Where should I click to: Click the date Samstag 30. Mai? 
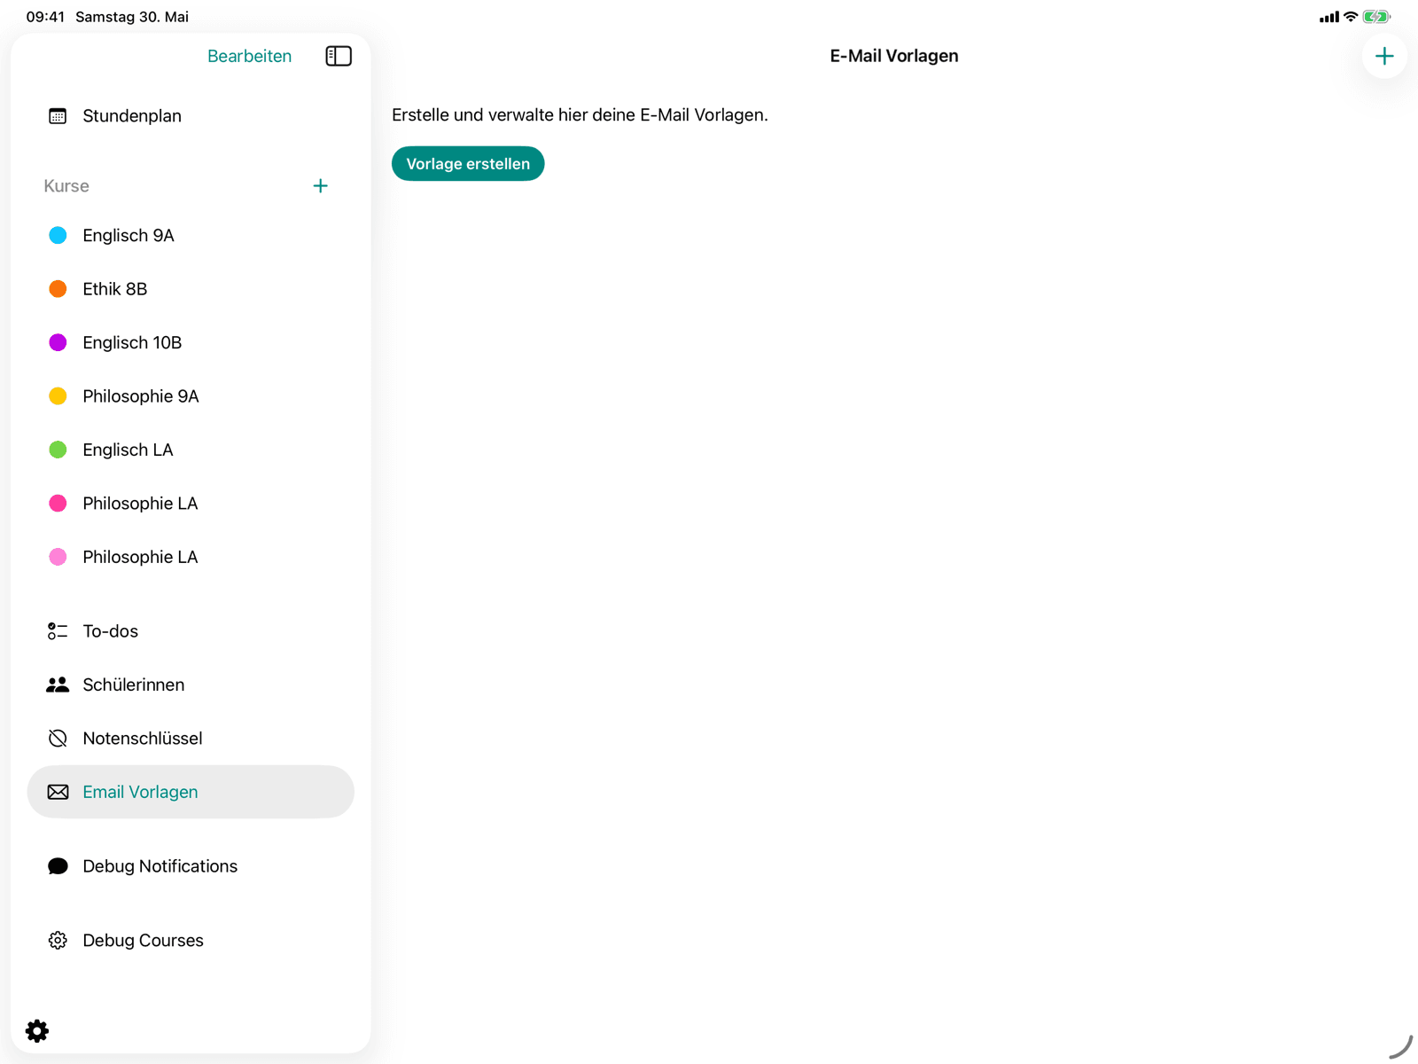coord(132,17)
